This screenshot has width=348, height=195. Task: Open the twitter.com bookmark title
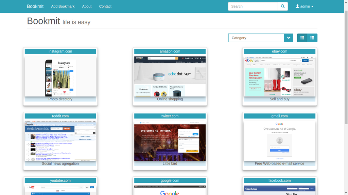170,116
